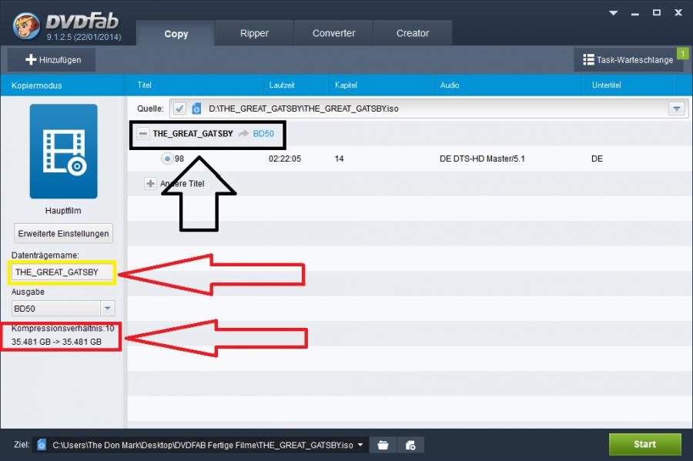Click chapter count 14
Screen dimensions: 693x461
pos(339,159)
